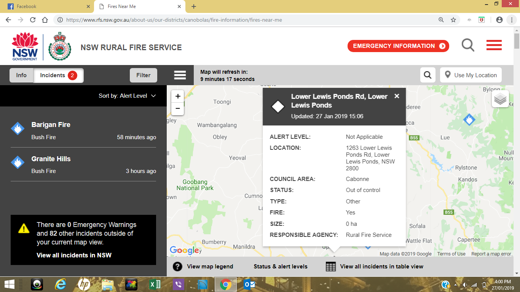This screenshot has width=520, height=292.
Task: Open Internet Explorer from the taskbar
Action: [x=60, y=284]
